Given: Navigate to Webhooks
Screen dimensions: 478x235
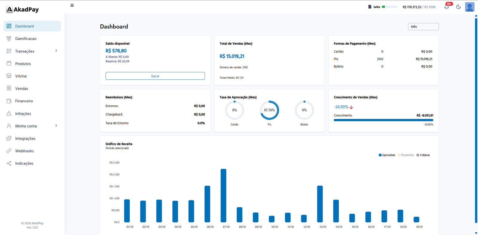Looking at the screenshot, I should coord(32,151).
